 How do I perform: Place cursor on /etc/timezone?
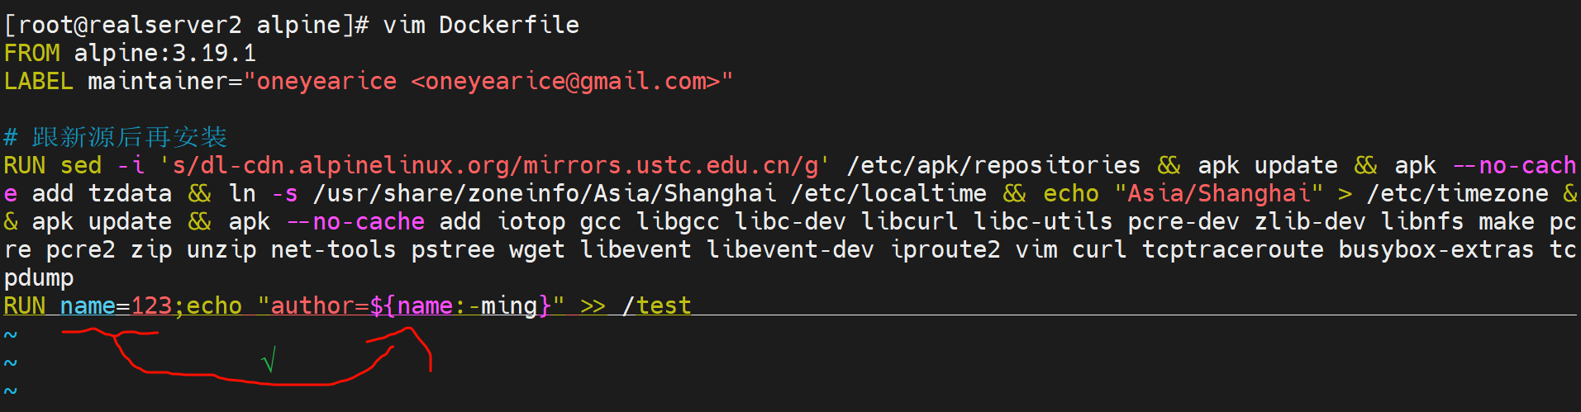(x=1457, y=194)
